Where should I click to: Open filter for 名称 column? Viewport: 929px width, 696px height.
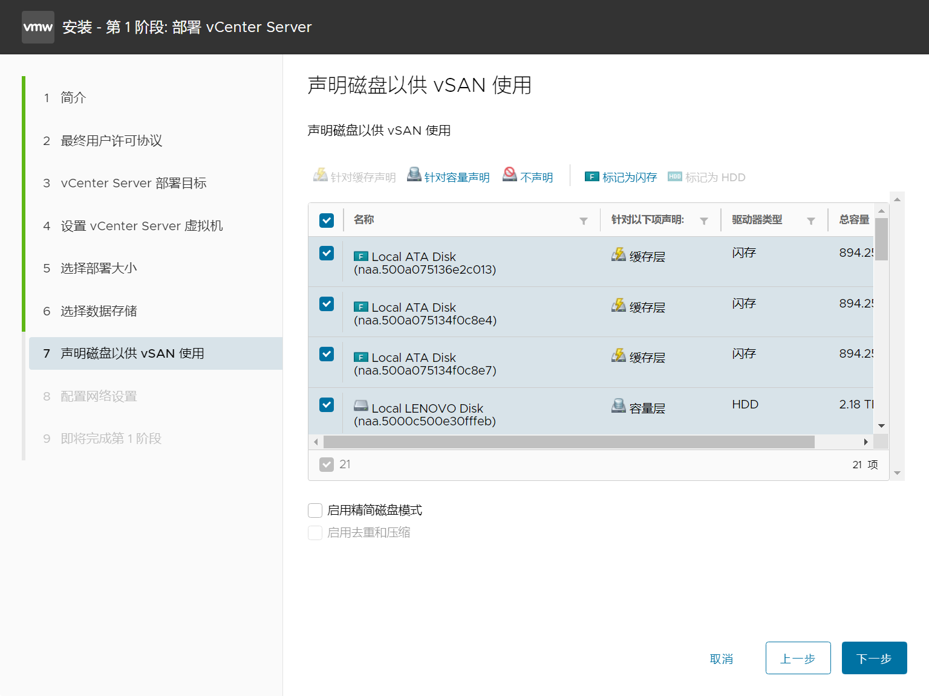point(584,221)
